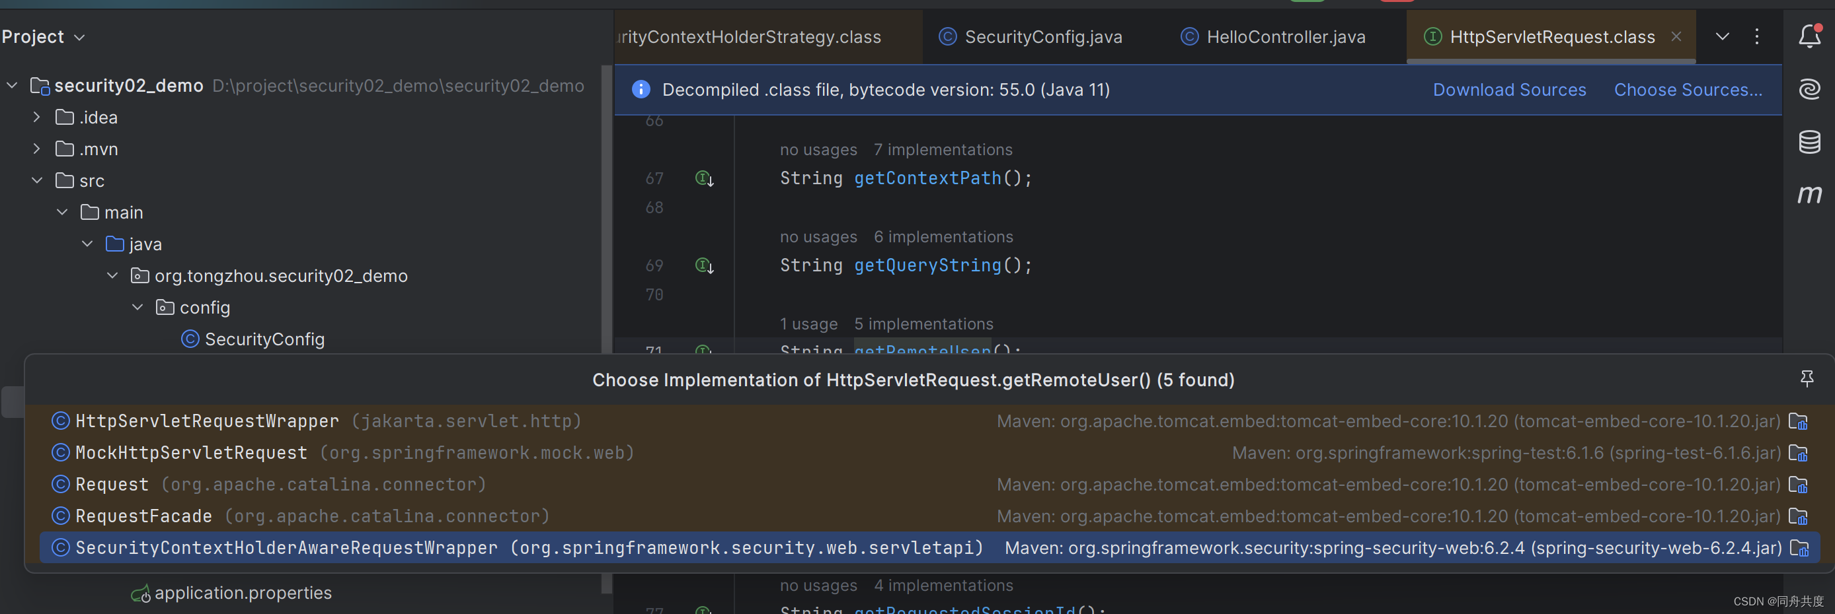The width and height of the screenshot is (1835, 614).
Task: Switch to SecurityContextHolderStrategy.class tab
Action: (x=767, y=37)
